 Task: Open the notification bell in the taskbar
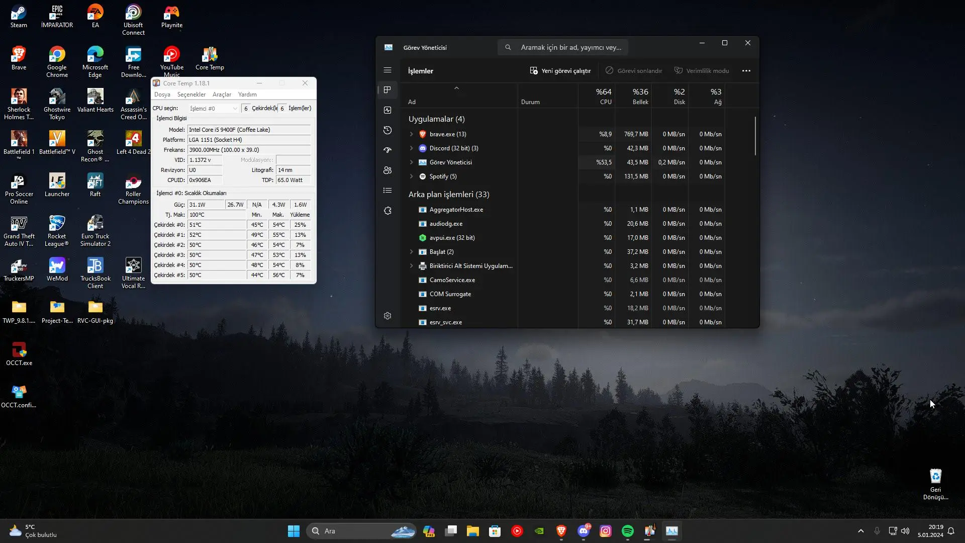point(951,531)
